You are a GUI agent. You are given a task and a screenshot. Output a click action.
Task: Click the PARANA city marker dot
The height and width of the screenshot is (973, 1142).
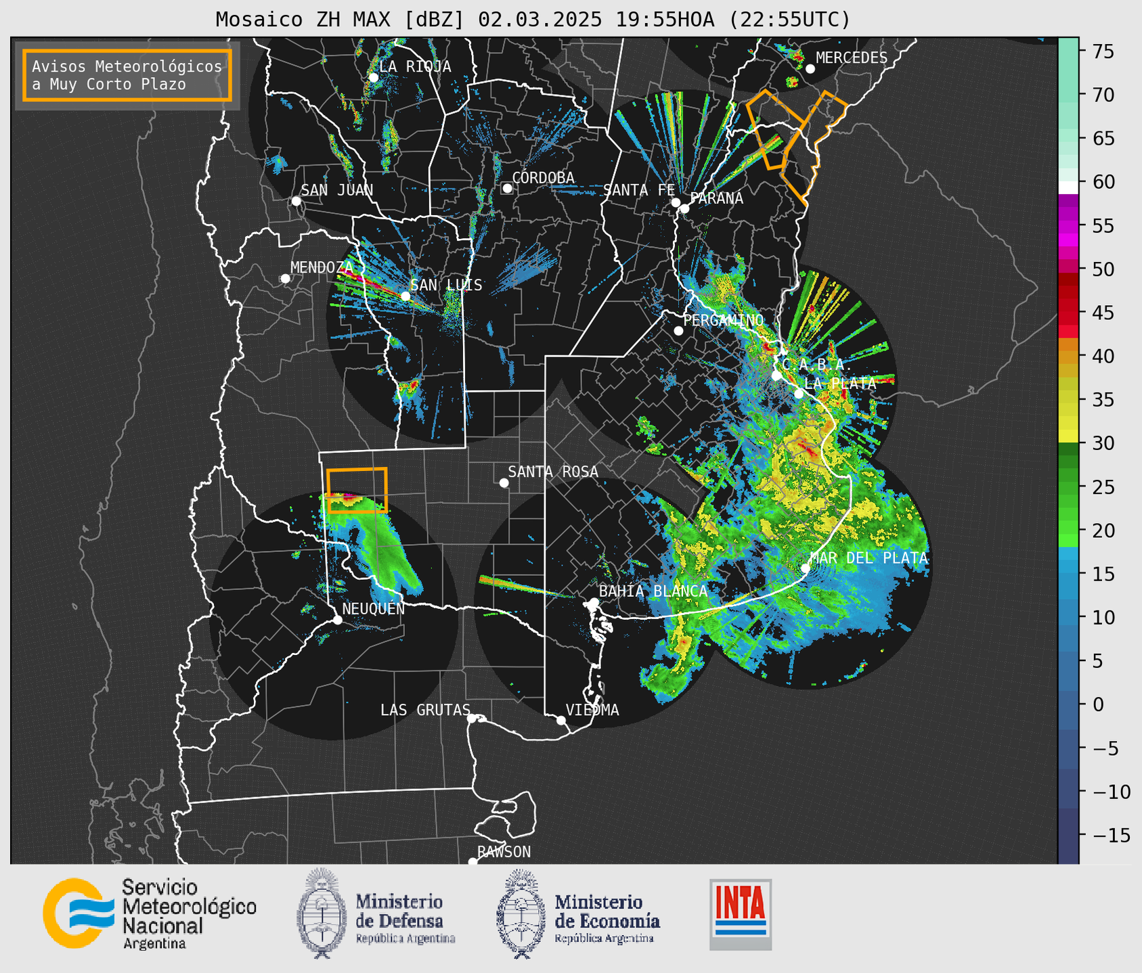point(684,208)
